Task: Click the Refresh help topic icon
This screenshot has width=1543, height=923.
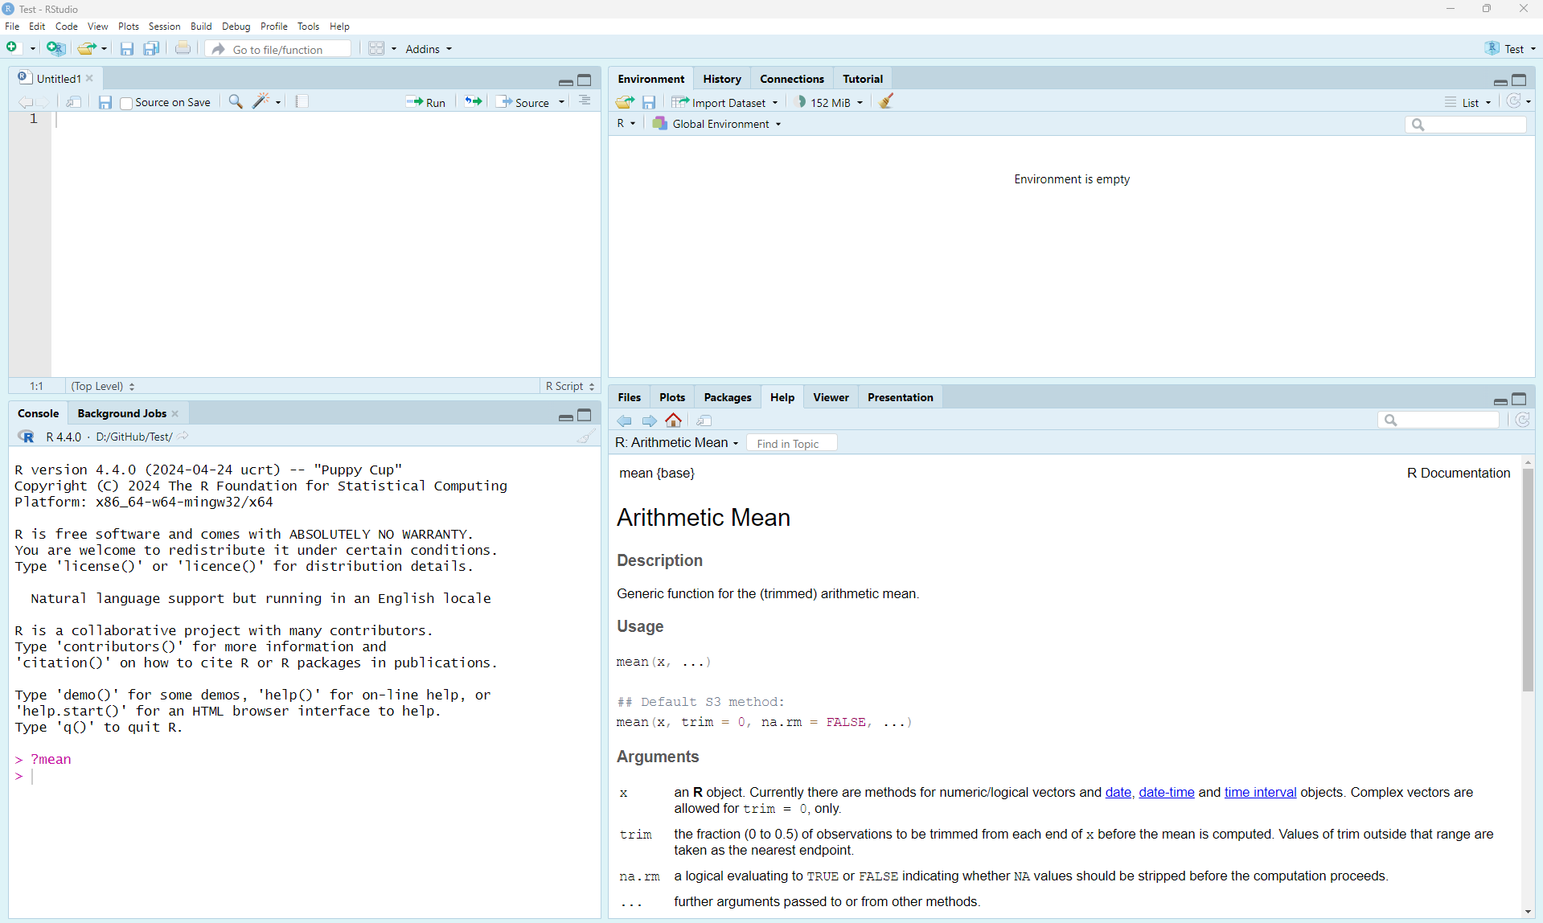Action: tap(1523, 420)
